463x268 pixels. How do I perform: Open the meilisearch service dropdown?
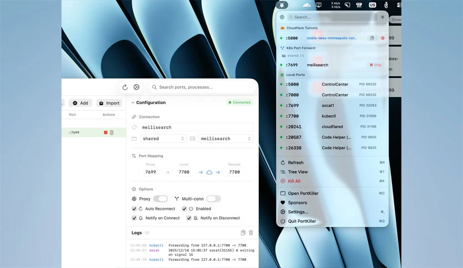(225, 138)
